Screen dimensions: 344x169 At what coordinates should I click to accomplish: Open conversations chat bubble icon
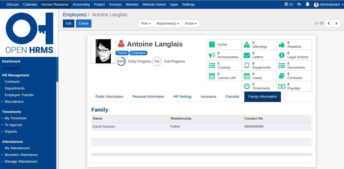coord(299,4)
